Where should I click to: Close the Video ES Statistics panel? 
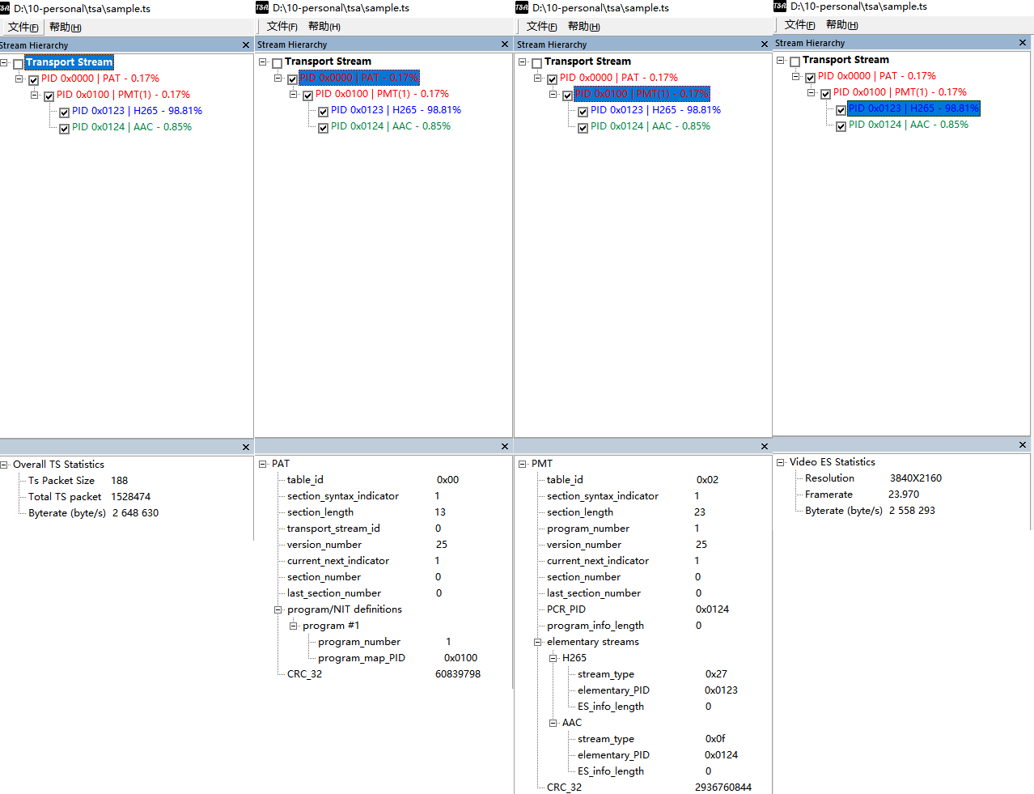[1023, 444]
